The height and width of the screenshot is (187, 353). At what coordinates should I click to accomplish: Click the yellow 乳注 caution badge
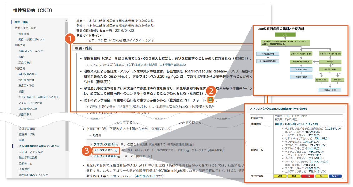[322, 176]
